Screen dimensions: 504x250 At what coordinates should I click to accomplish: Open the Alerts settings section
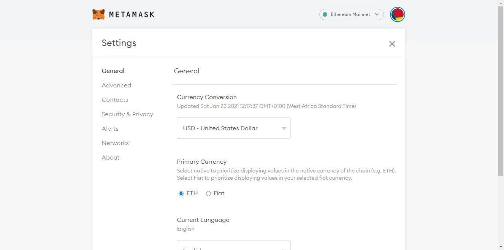click(x=110, y=128)
